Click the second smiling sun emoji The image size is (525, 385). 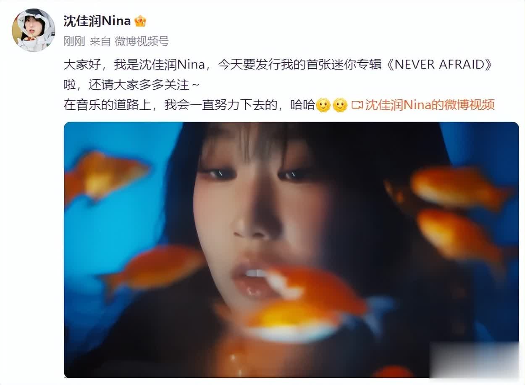pos(340,105)
